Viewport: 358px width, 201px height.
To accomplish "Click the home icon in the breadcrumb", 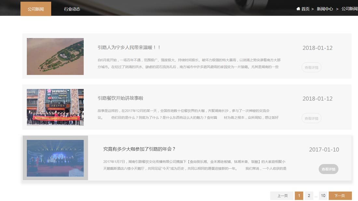I will 298,9.
